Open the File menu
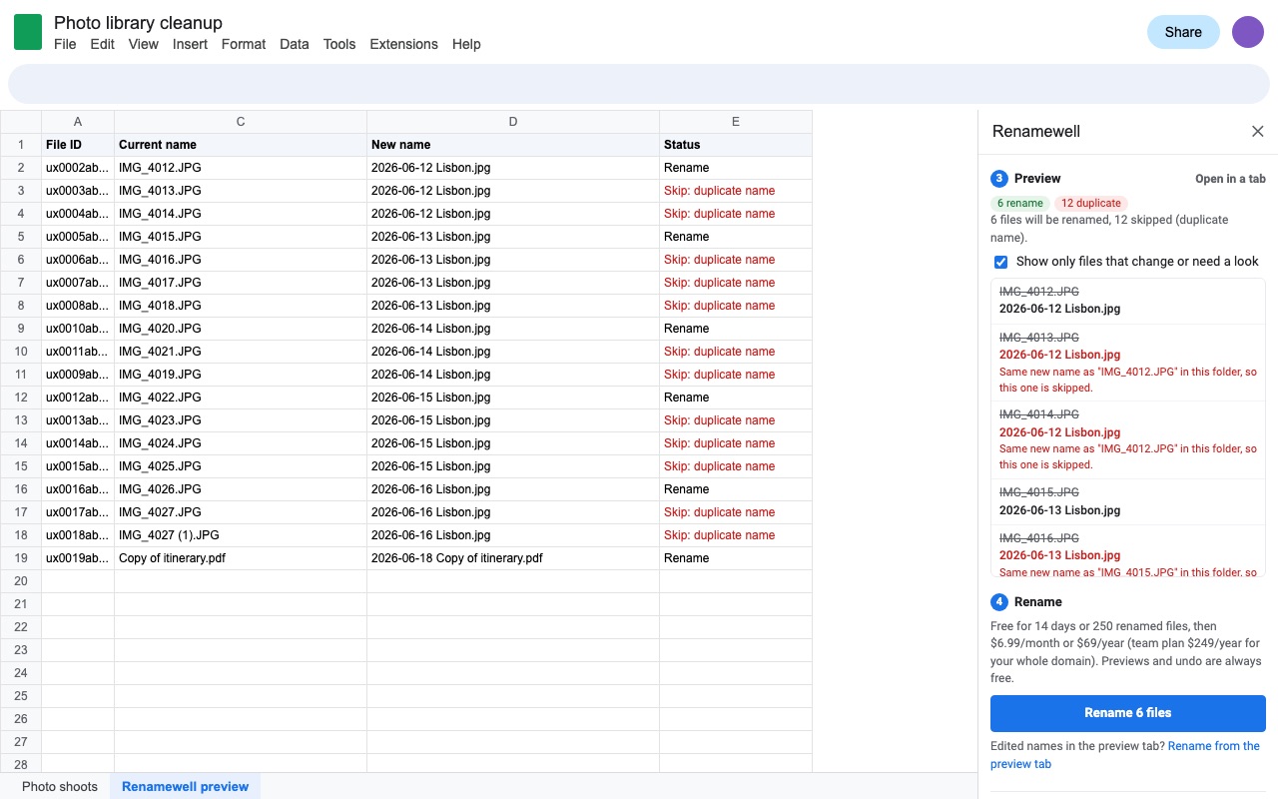The width and height of the screenshot is (1278, 799). [x=65, y=44]
